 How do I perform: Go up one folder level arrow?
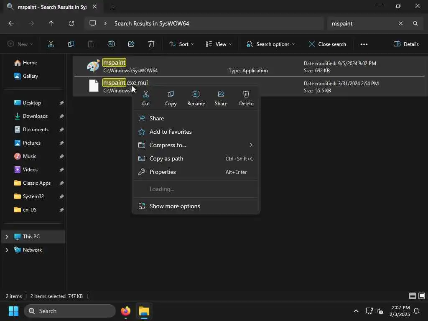pyautogui.click(x=51, y=23)
